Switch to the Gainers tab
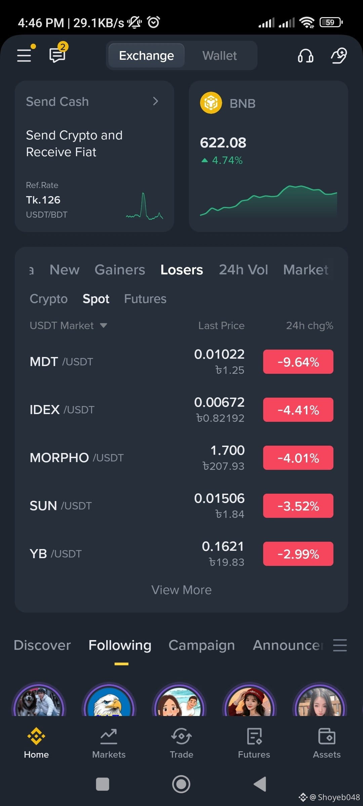 [x=120, y=270]
